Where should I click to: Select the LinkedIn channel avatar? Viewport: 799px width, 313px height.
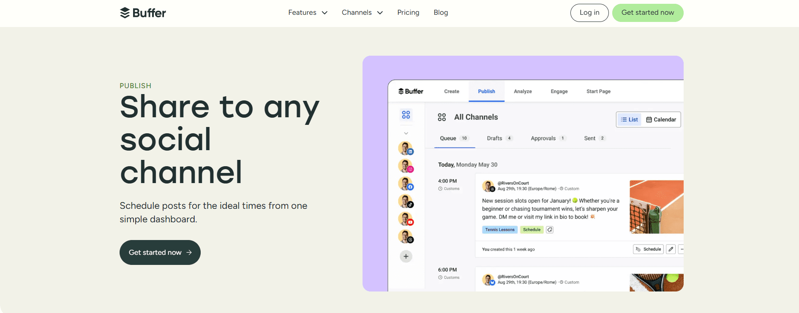pyautogui.click(x=406, y=148)
